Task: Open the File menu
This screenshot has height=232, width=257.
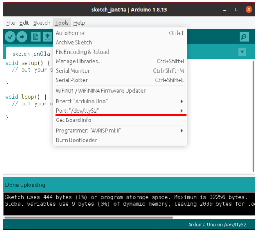Action: tap(11, 23)
